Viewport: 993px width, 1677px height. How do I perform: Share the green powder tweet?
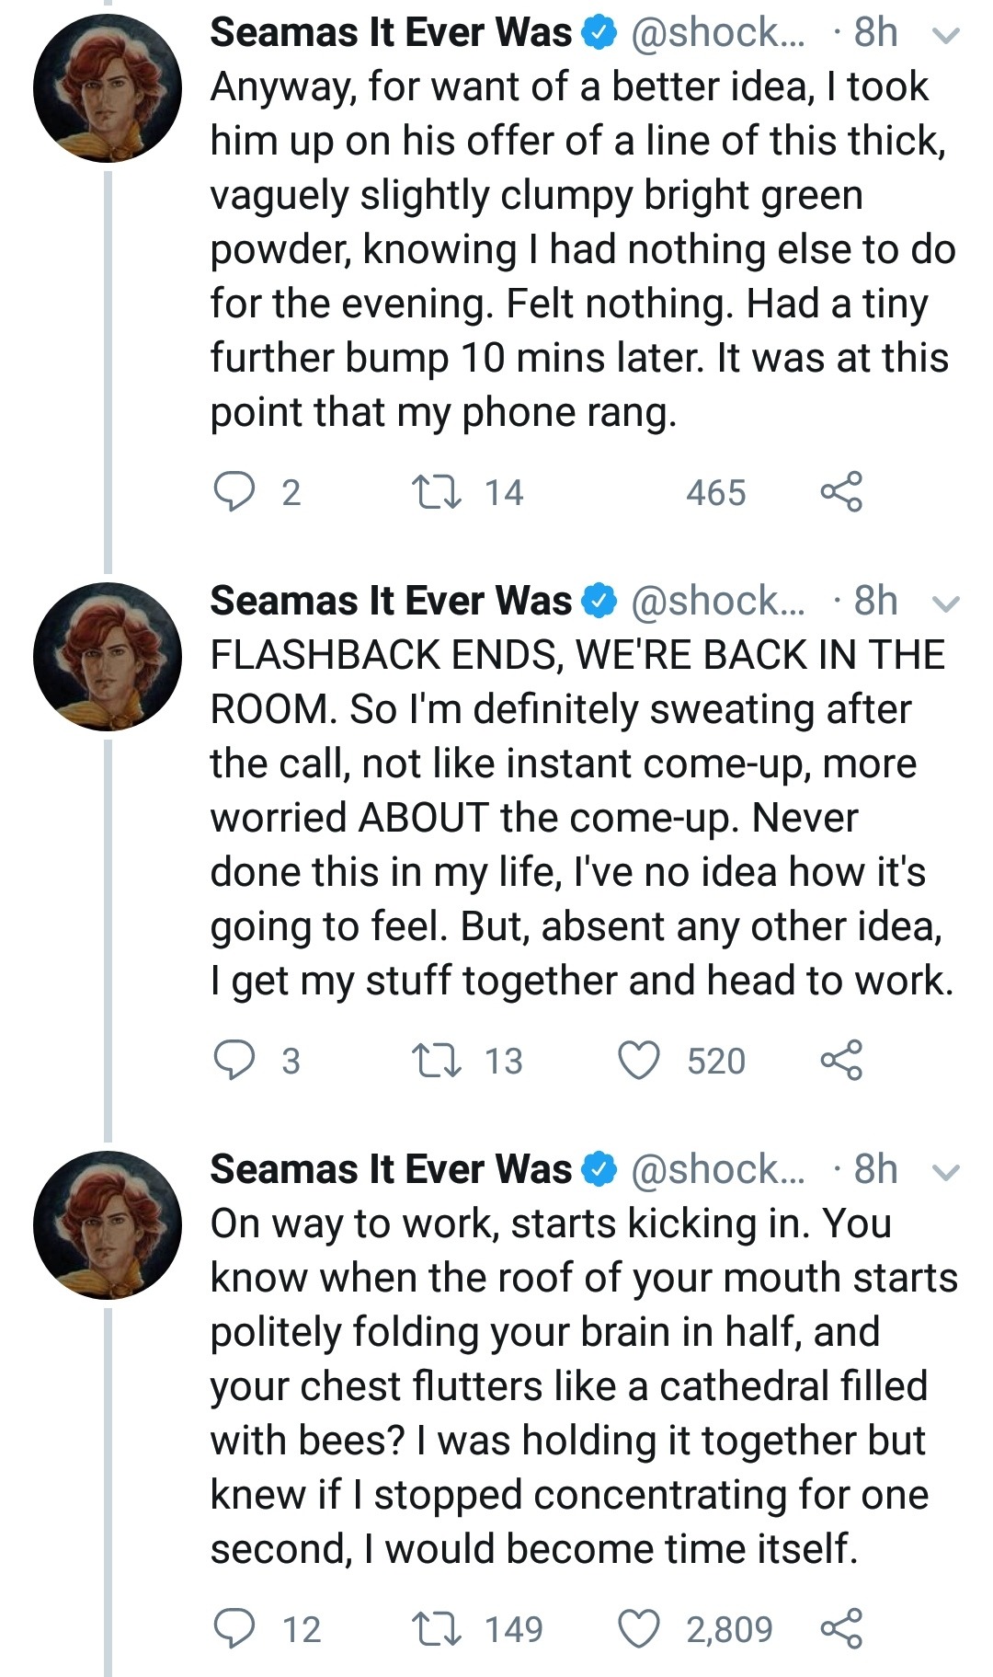(x=841, y=492)
